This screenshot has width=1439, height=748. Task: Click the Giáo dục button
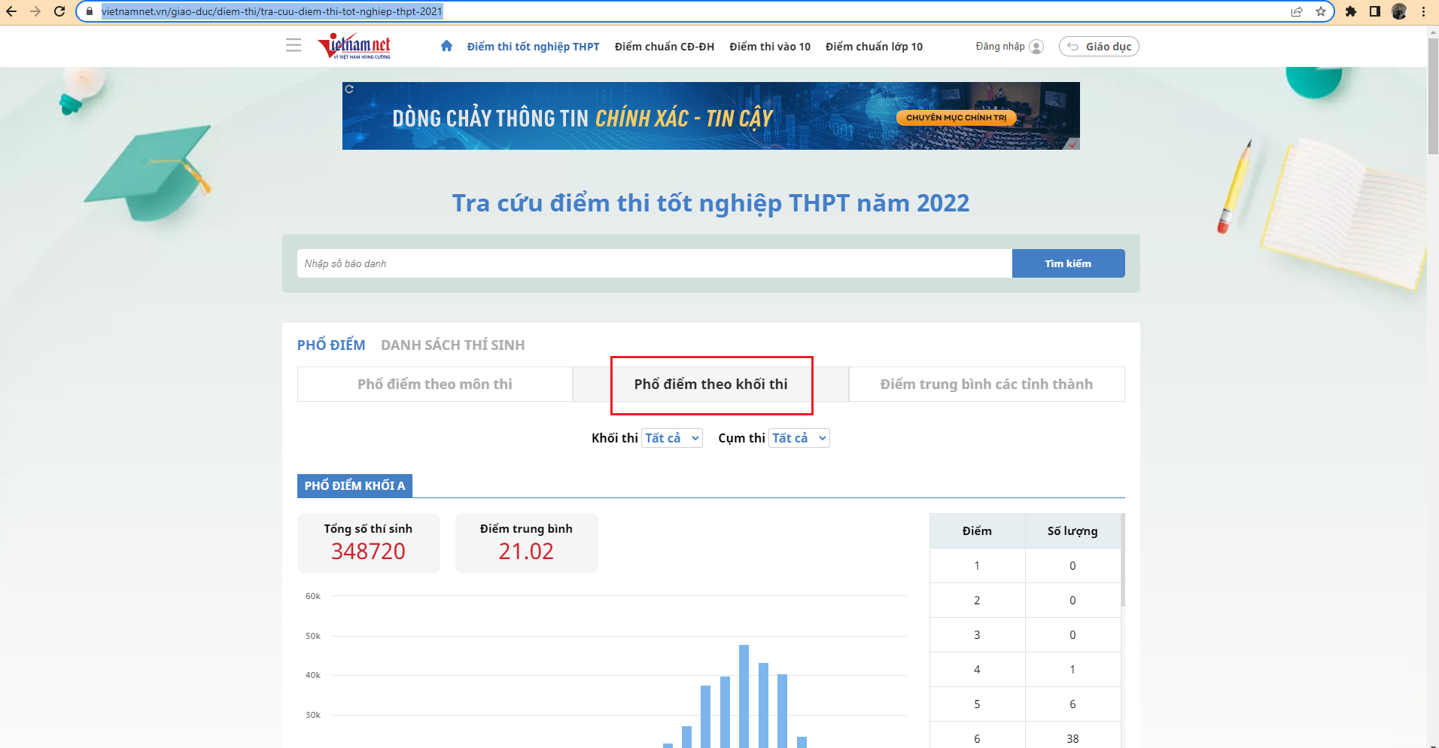pos(1099,47)
